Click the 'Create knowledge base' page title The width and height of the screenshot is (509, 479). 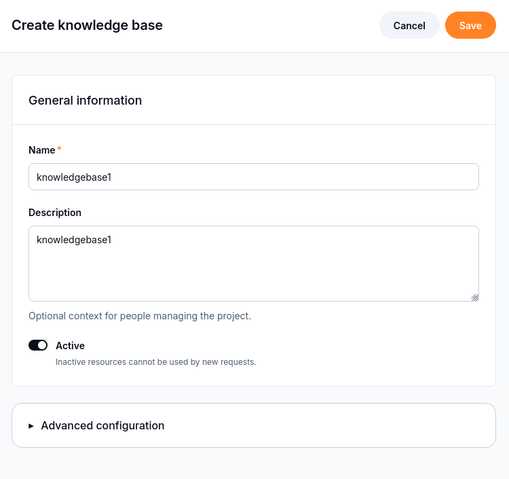tap(87, 25)
